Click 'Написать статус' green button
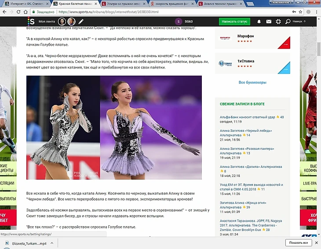The height and width of the screenshot is (249, 321). [x=234, y=22]
